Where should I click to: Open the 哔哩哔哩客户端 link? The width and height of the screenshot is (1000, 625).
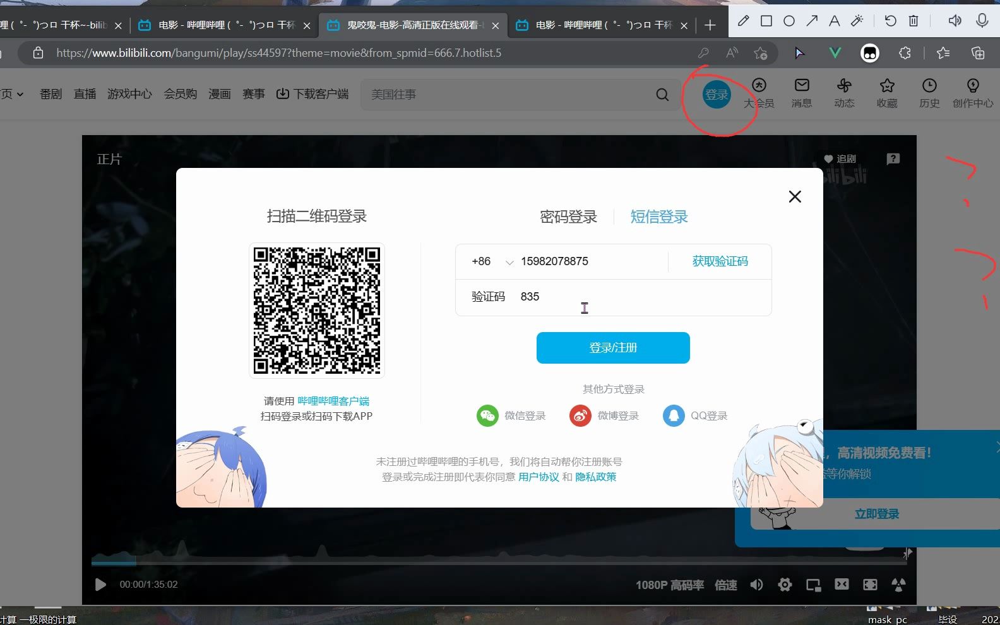333,401
